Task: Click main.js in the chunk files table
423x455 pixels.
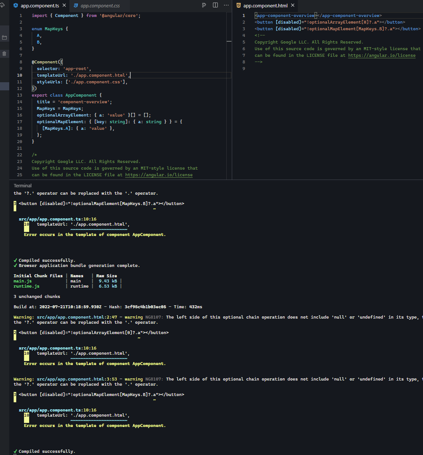Action: (x=23, y=281)
